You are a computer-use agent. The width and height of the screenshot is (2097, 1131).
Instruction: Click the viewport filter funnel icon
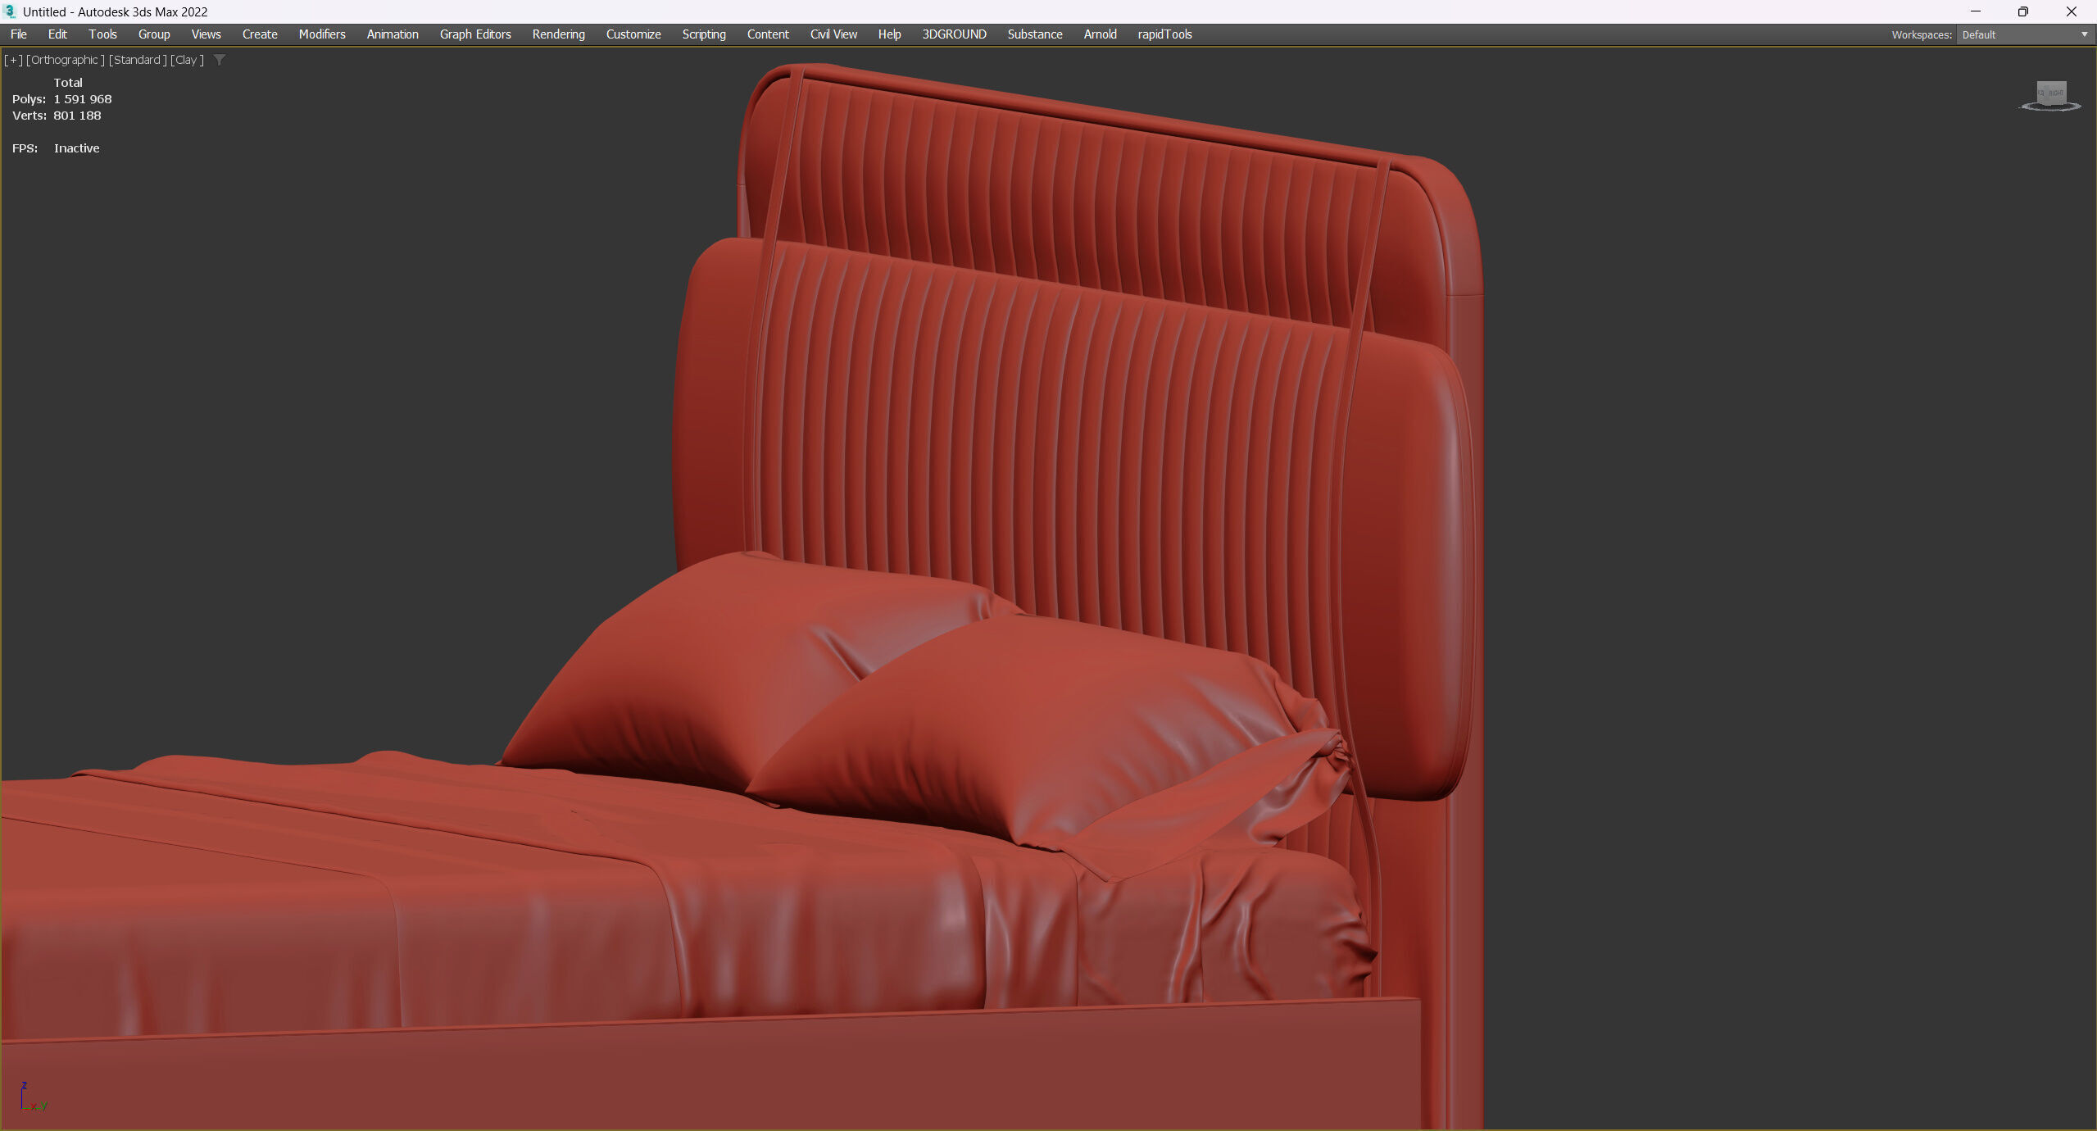coord(220,60)
